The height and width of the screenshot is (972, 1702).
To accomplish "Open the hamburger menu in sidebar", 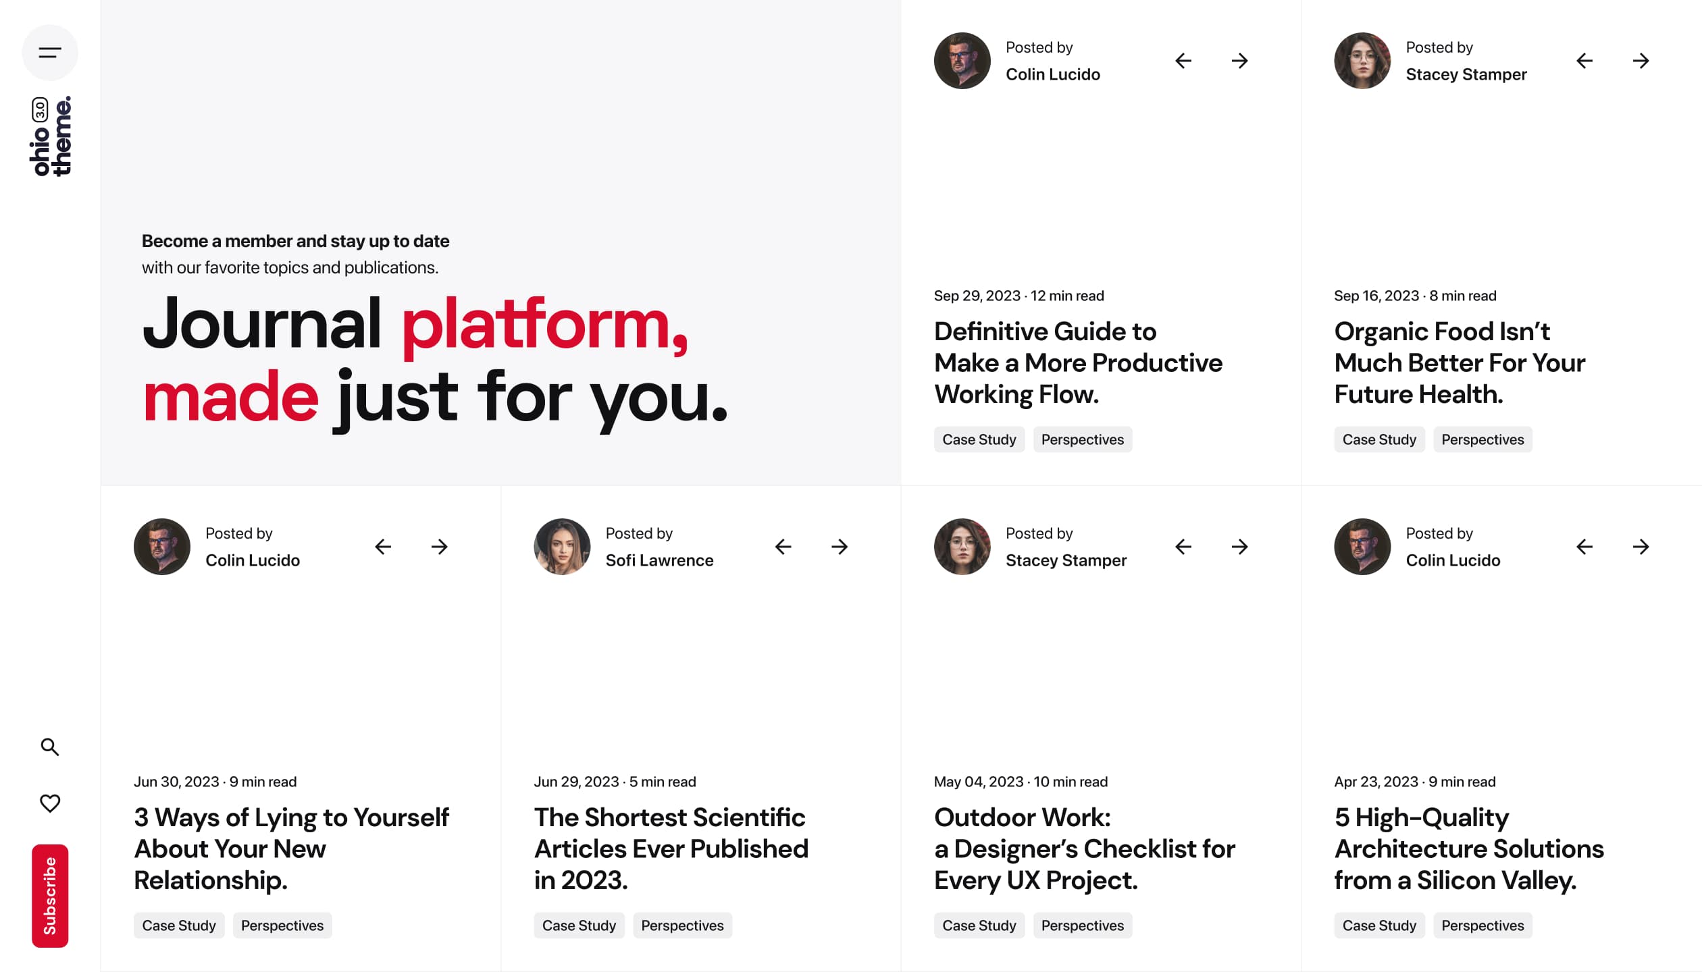I will coord(50,53).
